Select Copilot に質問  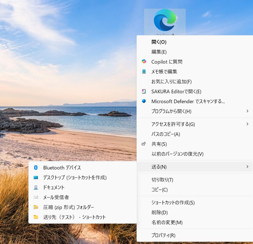point(195,62)
